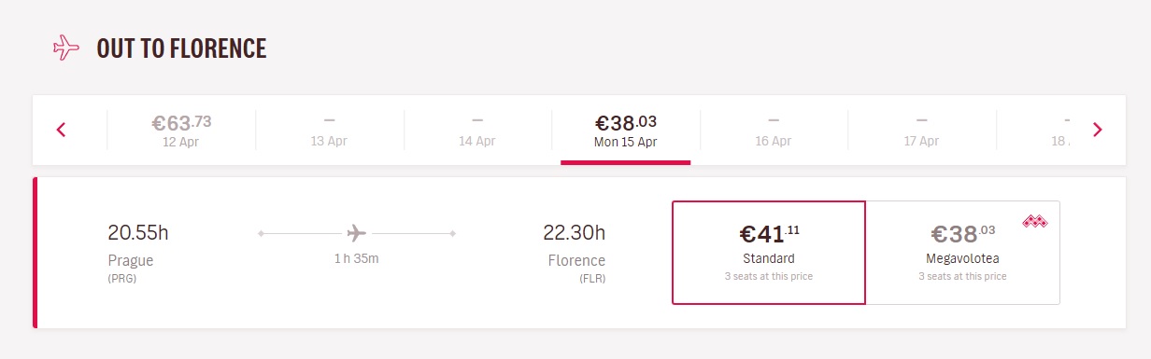Click the Prague (PRG) departure airport label

pyautogui.click(x=131, y=267)
